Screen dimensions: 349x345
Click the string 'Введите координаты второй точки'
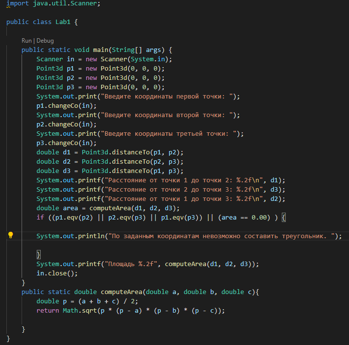167,115
